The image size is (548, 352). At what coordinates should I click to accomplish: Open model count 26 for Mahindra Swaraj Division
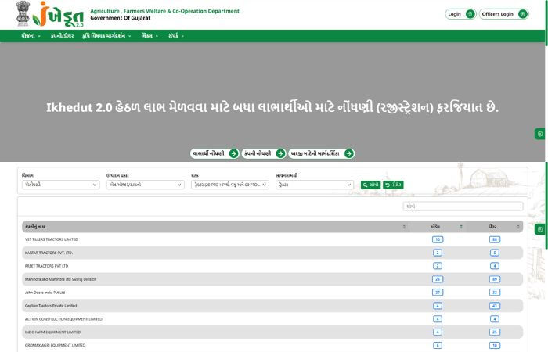(x=438, y=279)
